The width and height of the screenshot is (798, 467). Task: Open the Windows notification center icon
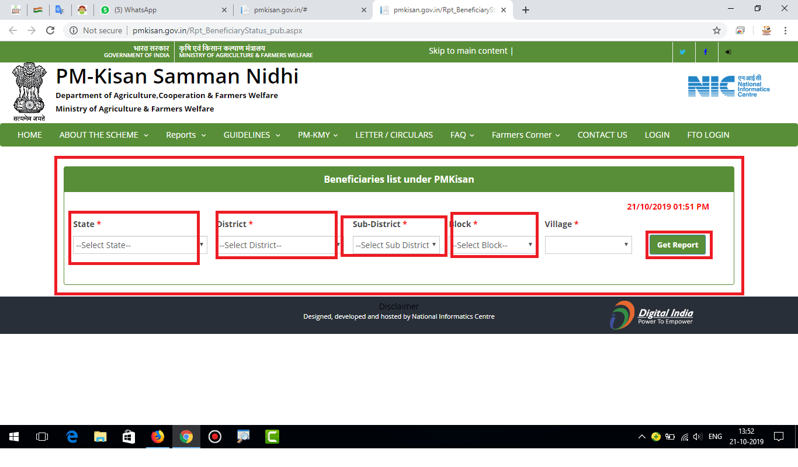(778, 437)
